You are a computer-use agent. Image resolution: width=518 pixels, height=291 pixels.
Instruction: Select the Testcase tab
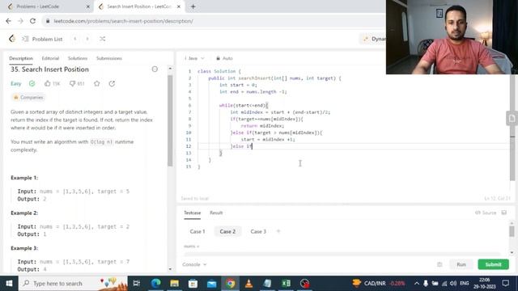(x=193, y=213)
